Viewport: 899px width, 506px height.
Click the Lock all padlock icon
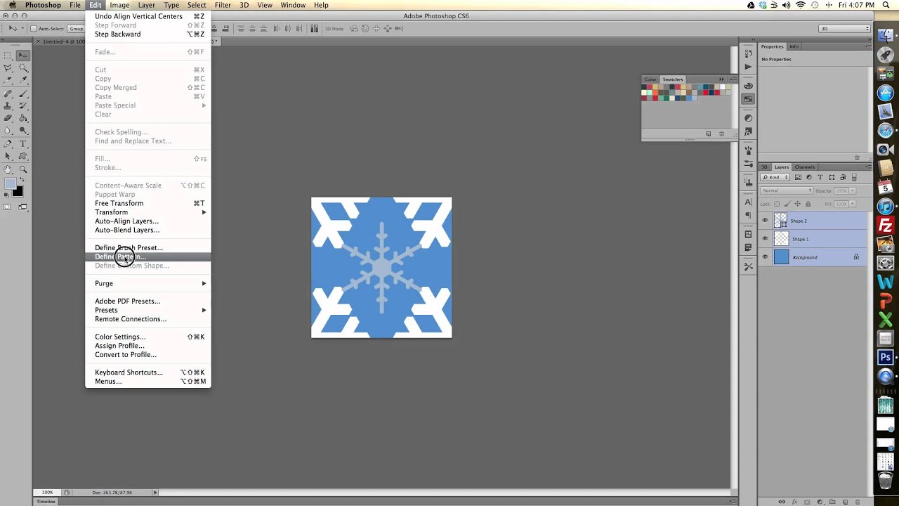(x=808, y=204)
